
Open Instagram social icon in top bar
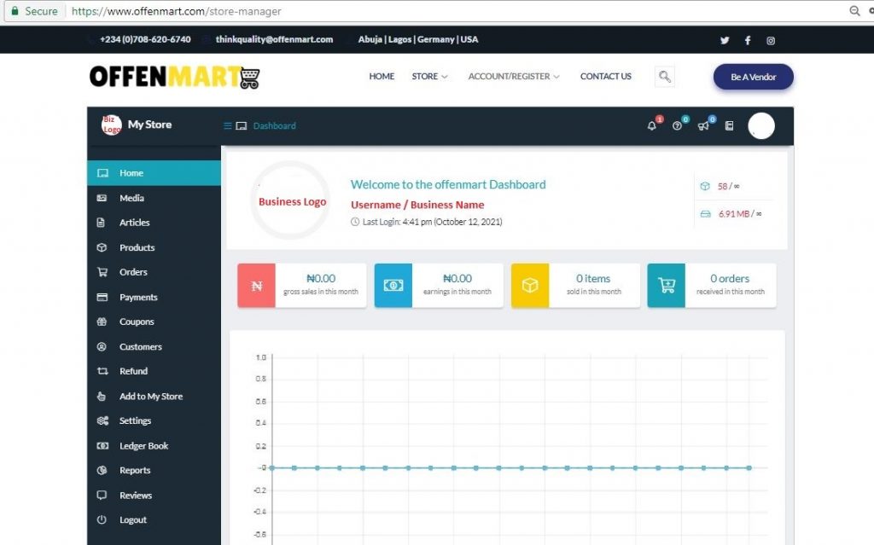pyautogui.click(x=771, y=40)
